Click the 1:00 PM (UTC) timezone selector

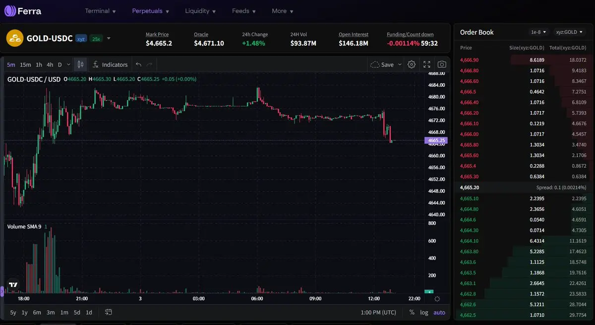pyautogui.click(x=378, y=313)
